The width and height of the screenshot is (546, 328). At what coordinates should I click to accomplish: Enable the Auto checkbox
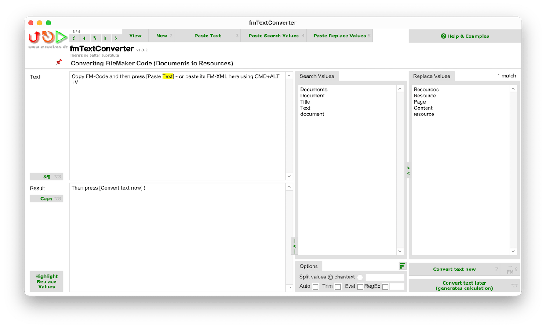315,286
